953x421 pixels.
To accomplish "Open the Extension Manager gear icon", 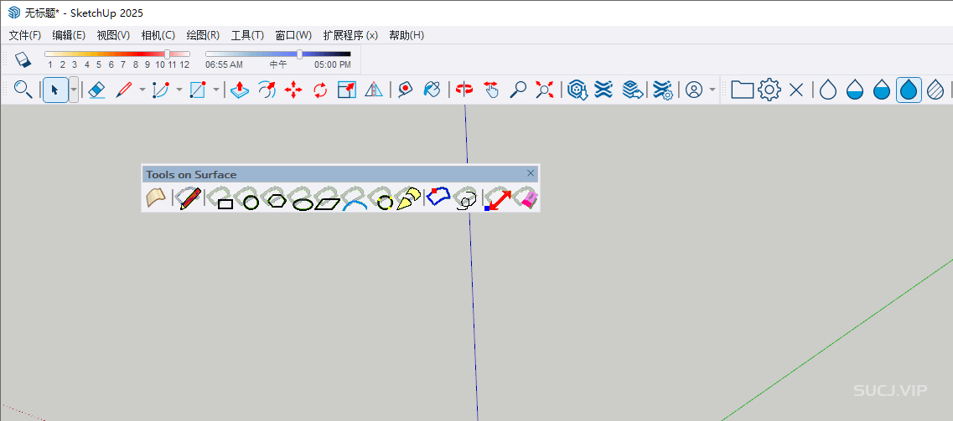I will [661, 90].
